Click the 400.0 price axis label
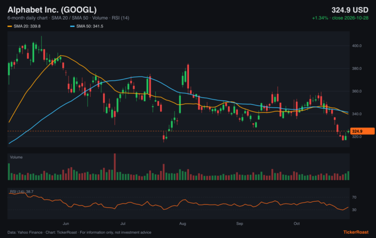Image resolution: width=376 pixels, height=238 pixels. pos(357,46)
